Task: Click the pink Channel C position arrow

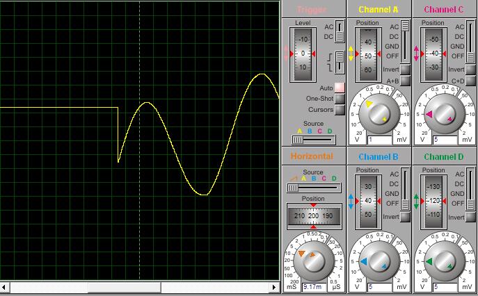Action: [x=416, y=54]
